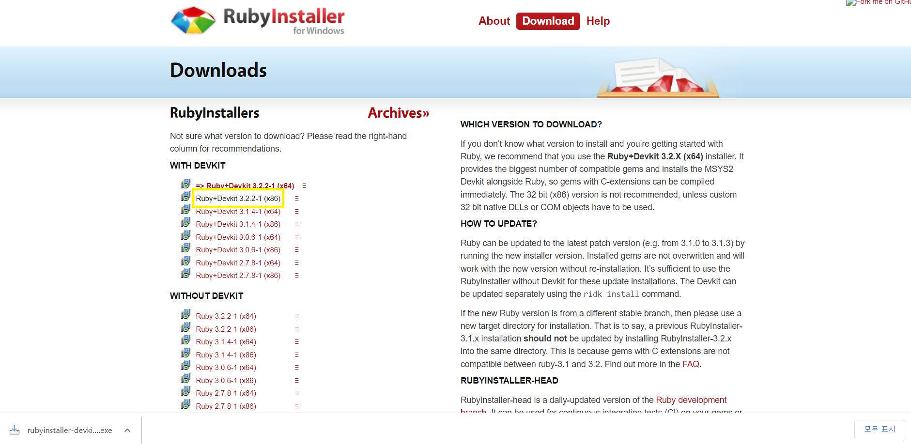Click installer icon beside Ruby 3.1.4-1 (x64)
Screen dimensions: 911x447
[x=185, y=340]
